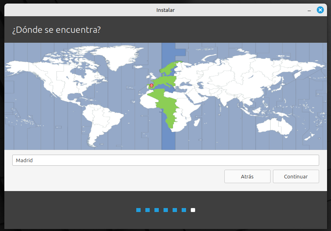Click the white current-step progress dot
331x231 pixels.
[x=193, y=210]
